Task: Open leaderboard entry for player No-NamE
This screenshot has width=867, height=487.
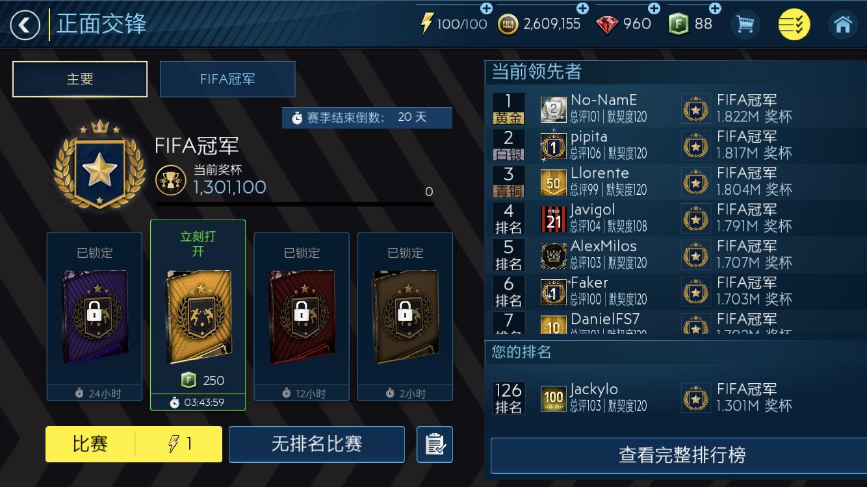Action: coord(676,108)
